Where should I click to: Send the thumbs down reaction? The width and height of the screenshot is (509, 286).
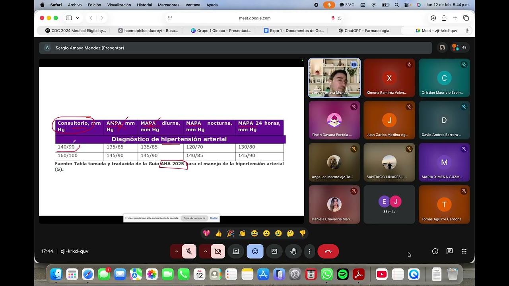pyautogui.click(x=303, y=234)
